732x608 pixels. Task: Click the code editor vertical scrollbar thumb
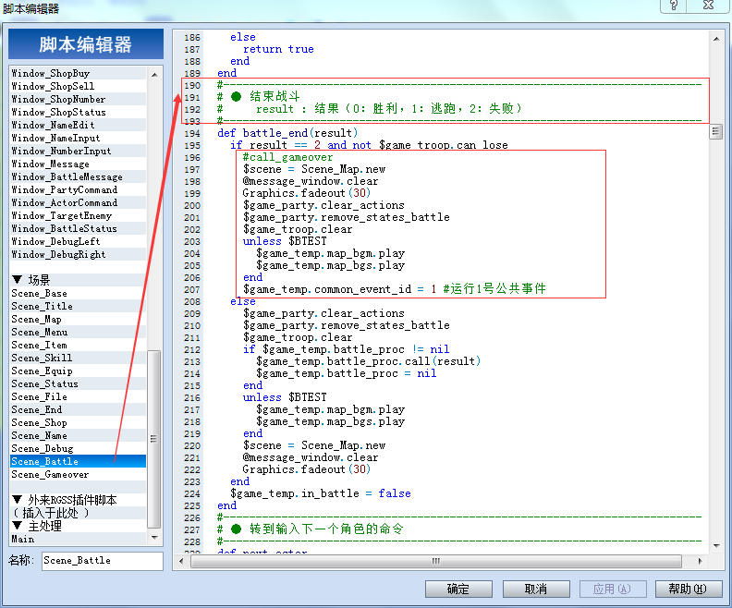tap(715, 132)
